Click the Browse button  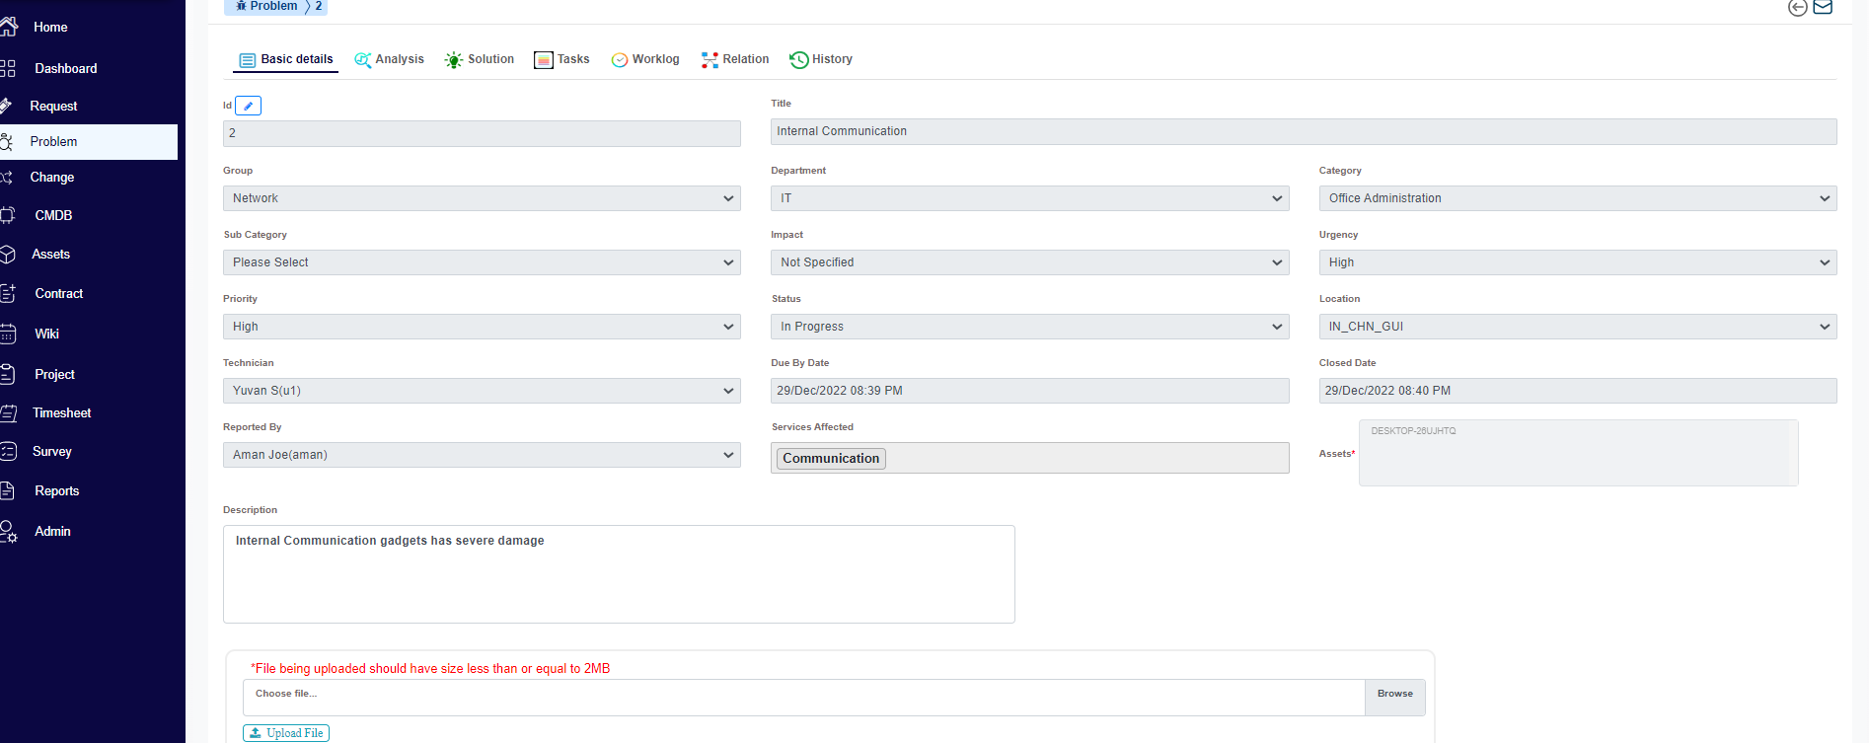(x=1394, y=698)
